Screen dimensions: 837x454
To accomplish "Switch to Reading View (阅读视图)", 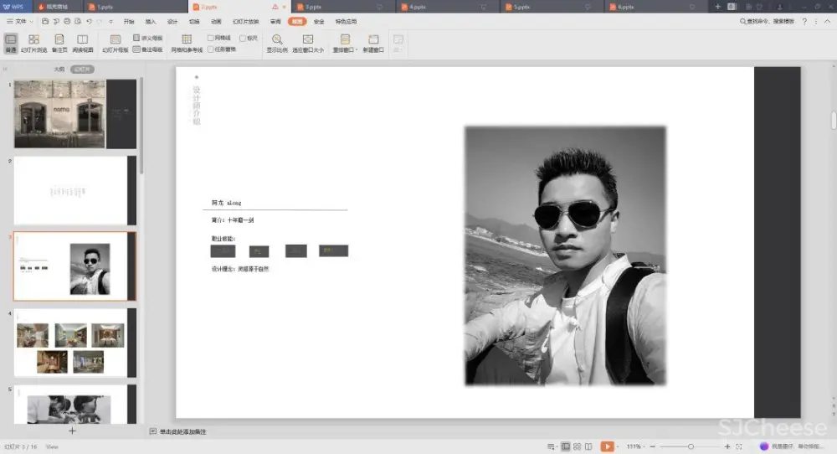I will (82, 43).
